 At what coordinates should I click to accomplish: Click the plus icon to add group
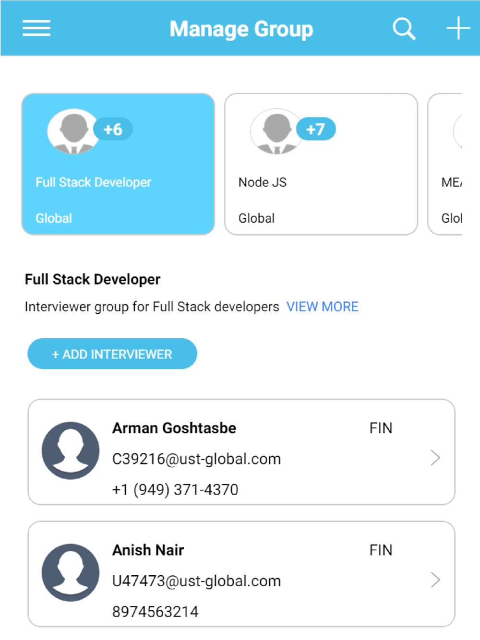tap(458, 28)
